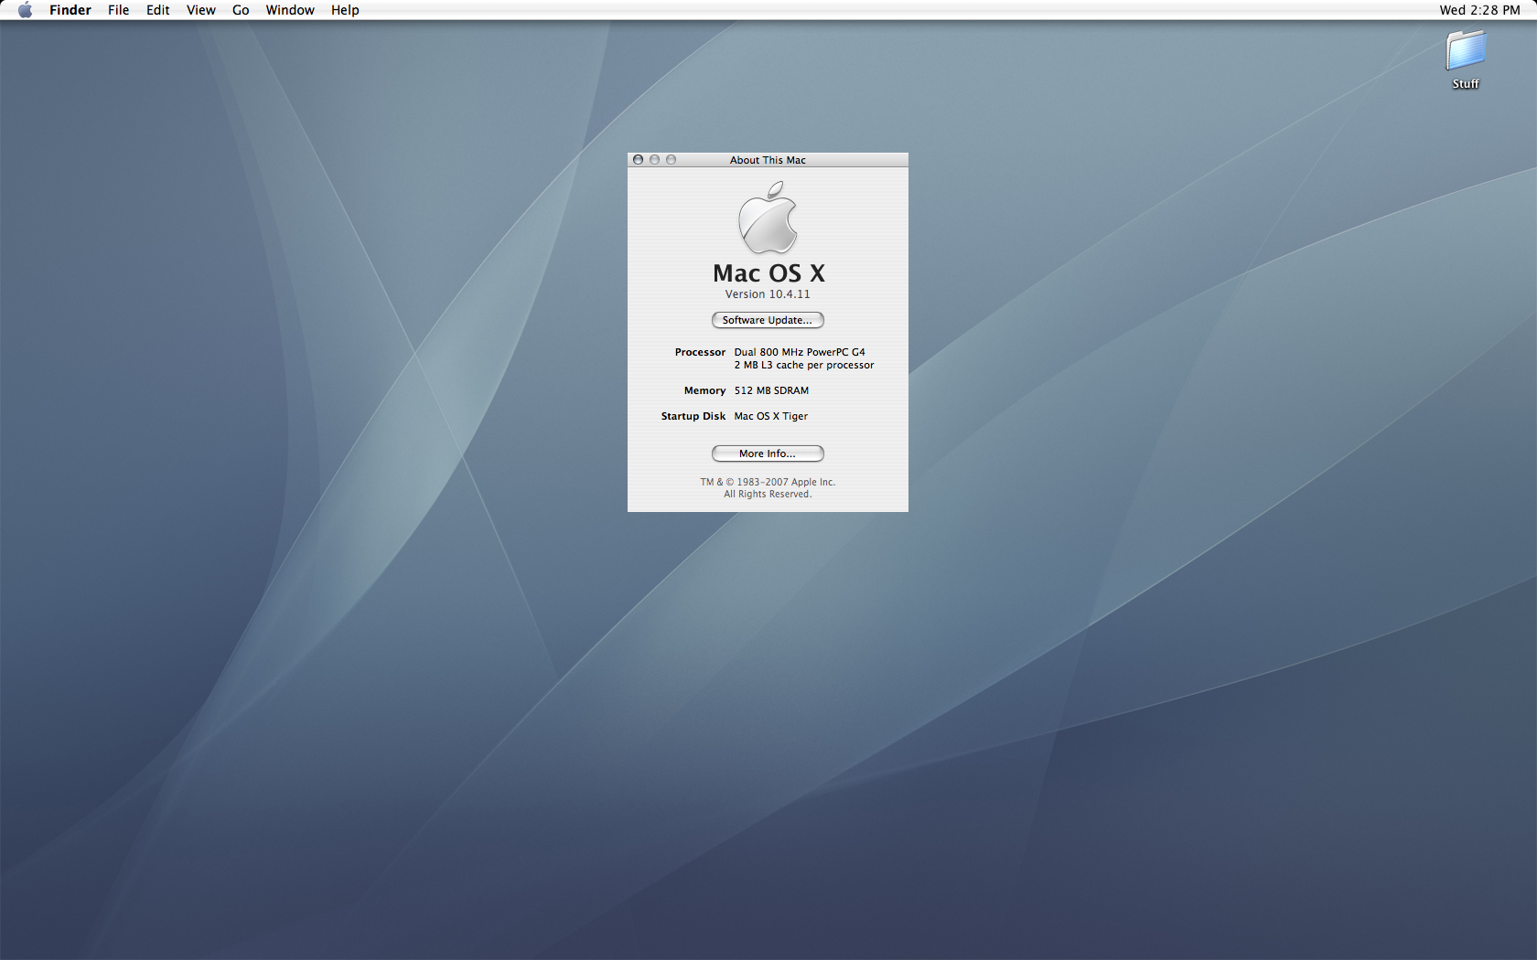Open the Go menu
Screen dimensions: 1537x960
[241, 10]
